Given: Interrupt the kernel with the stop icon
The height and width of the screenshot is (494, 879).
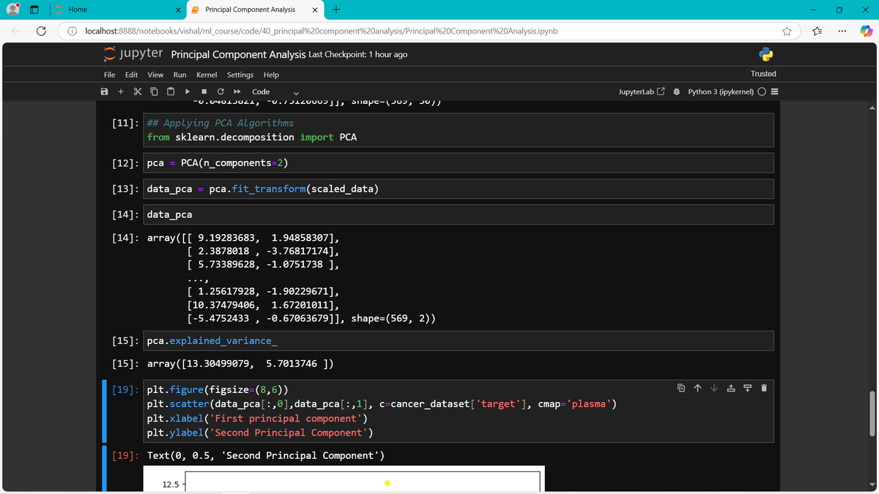Looking at the screenshot, I should pyautogui.click(x=204, y=91).
